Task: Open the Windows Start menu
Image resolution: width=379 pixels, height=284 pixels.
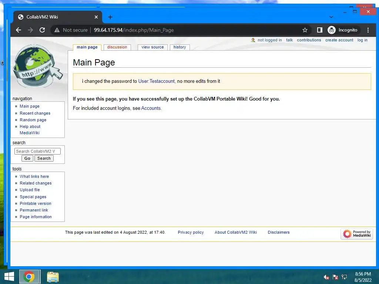Action: click(x=9, y=277)
